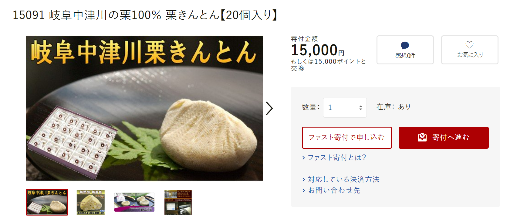Select third thumbnail with three sweets

pyautogui.click(x=134, y=202)
